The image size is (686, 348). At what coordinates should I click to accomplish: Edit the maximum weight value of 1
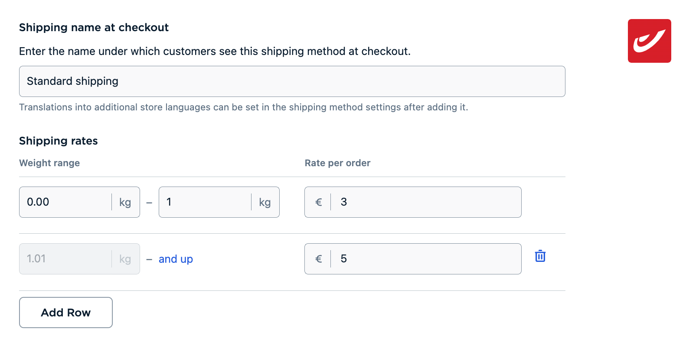point(205,202)
